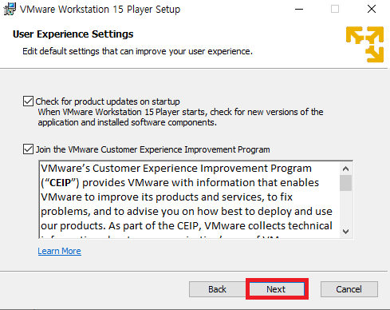Open the Learn More link
Screen dimensions: 390x310
coord(59,251)
